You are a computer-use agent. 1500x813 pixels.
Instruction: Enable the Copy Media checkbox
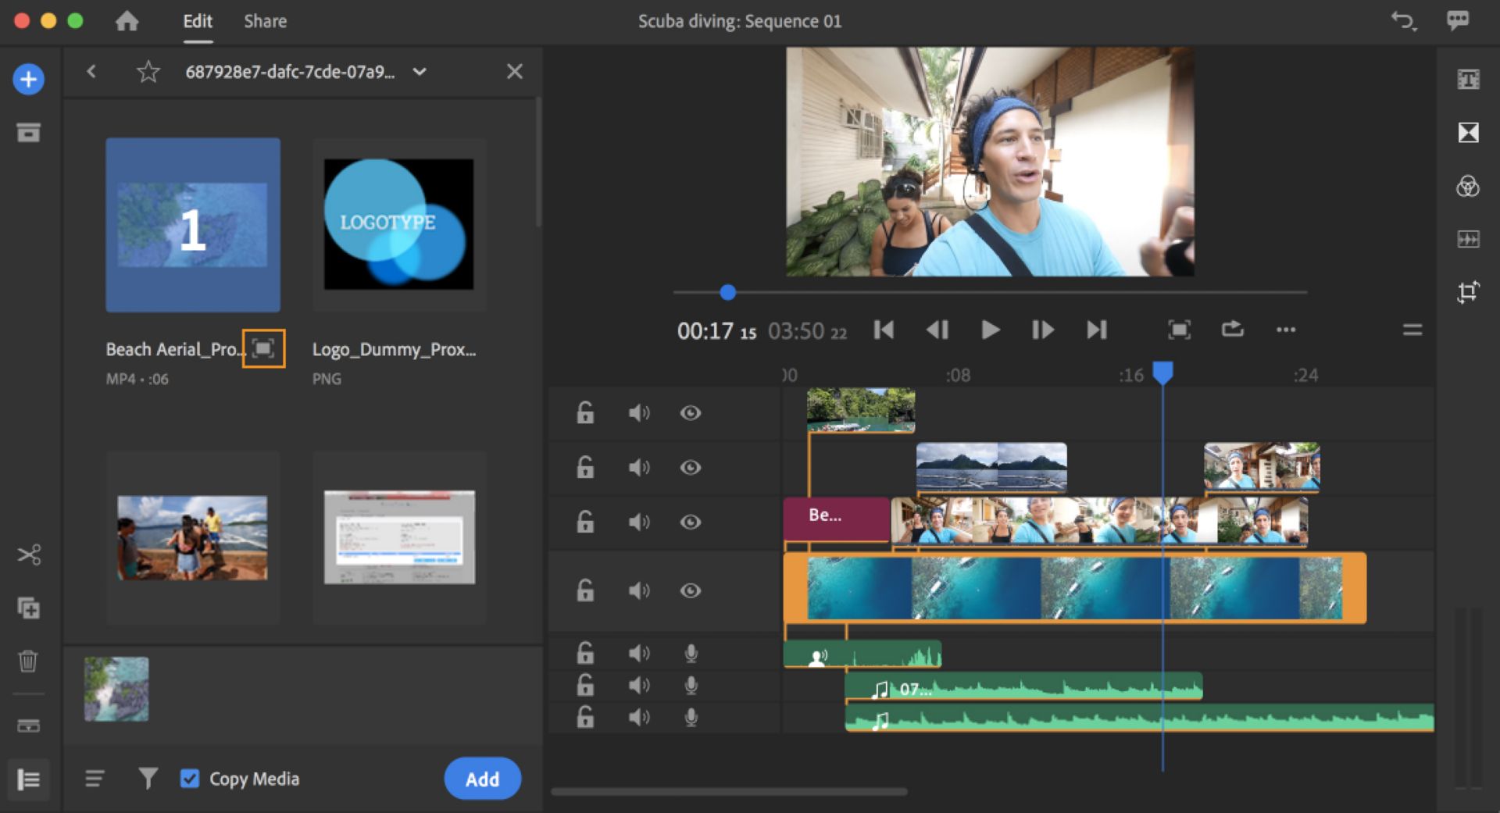pos(190,779)
